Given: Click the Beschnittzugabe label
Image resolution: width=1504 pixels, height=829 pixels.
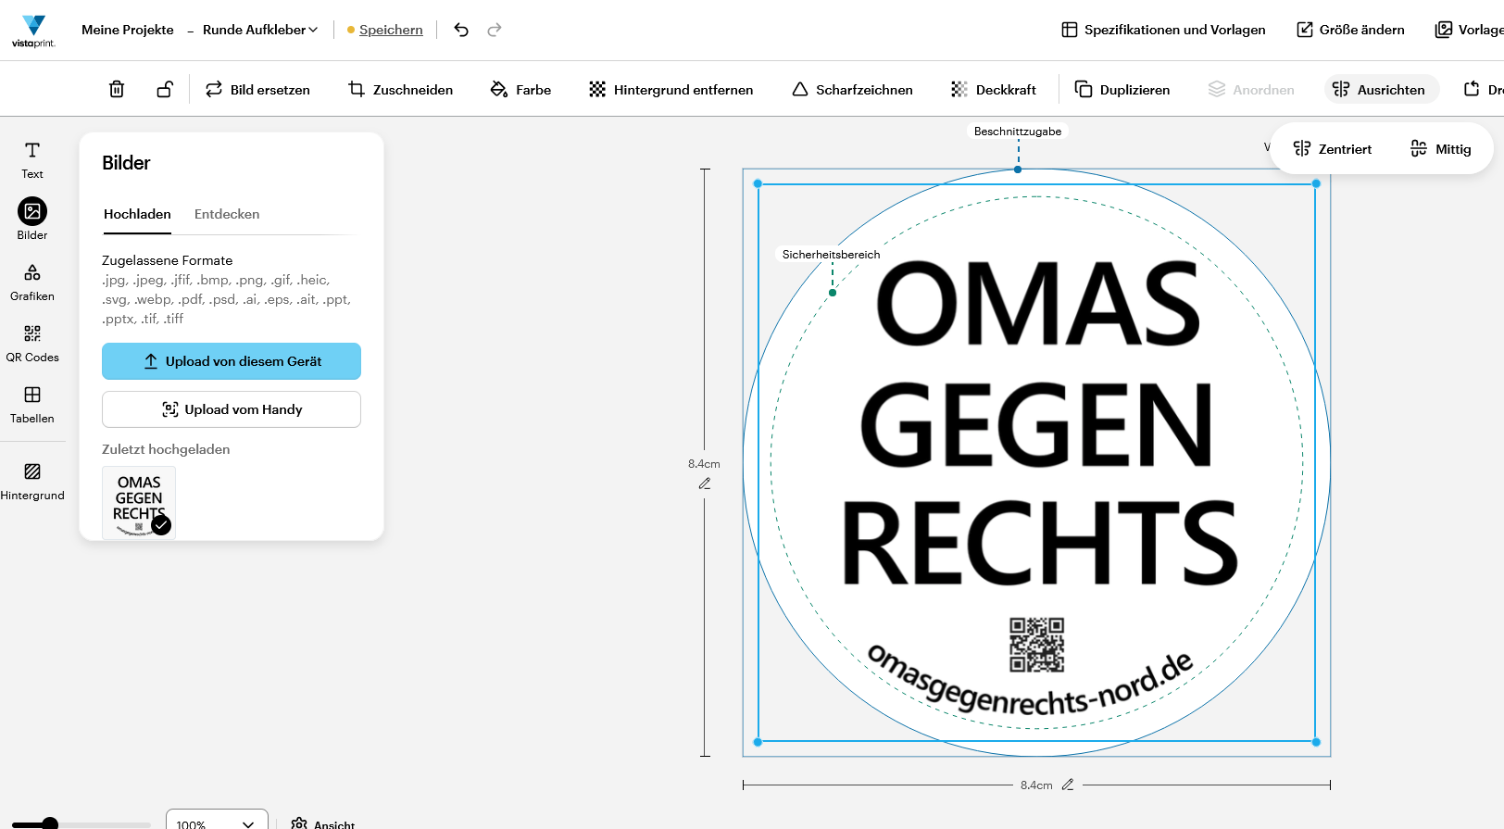Looking at the screenshot, I should coord(1018,132).
